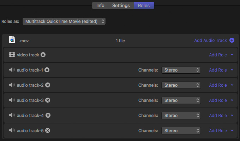This screenshot has height=141, width=240.
Task: Open Channels dropdown for audio track-4
Action: [181, 116]
